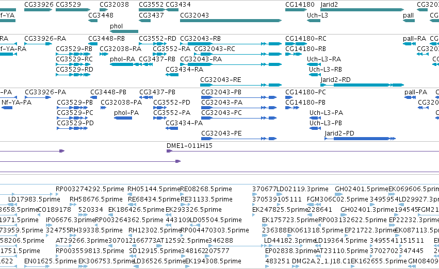The width and height of the screenshot is (439, 269).
Task: Click EST IP06676.3prime label
Action: tap(71, 221)
